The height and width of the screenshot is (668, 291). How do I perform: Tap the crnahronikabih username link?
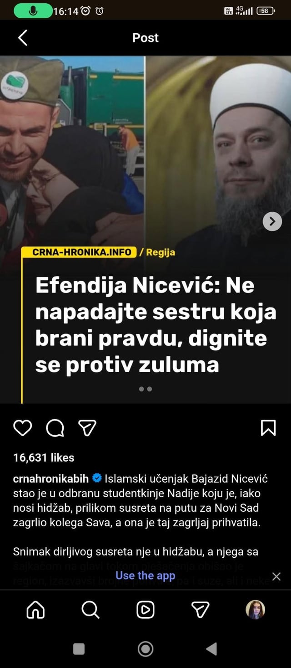pos(51,479)
